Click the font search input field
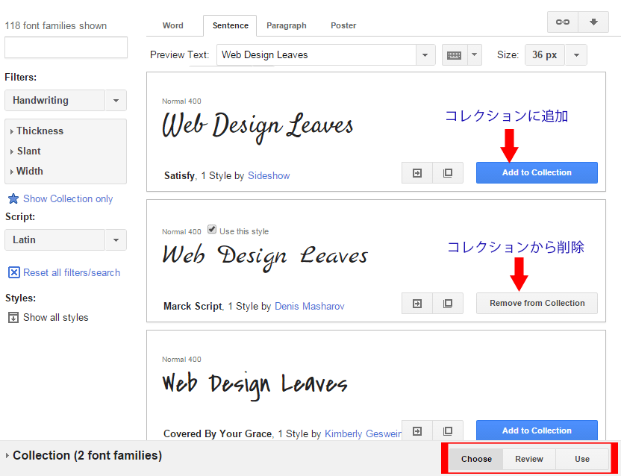The height and width of the screenshot is (476, 621). click(x=66, y=48)
